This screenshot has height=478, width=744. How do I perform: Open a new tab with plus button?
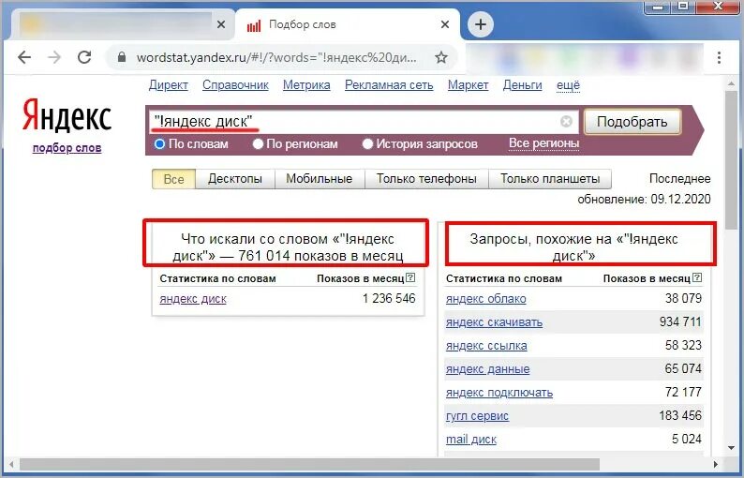point(480,24)
